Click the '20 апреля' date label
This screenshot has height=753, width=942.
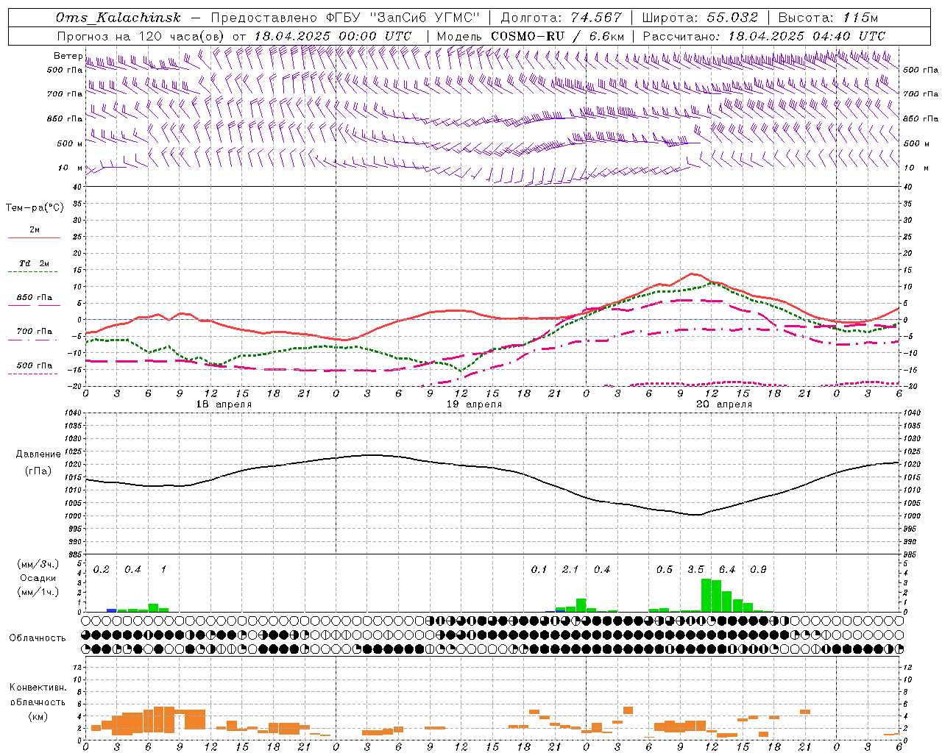pos(724,404)
